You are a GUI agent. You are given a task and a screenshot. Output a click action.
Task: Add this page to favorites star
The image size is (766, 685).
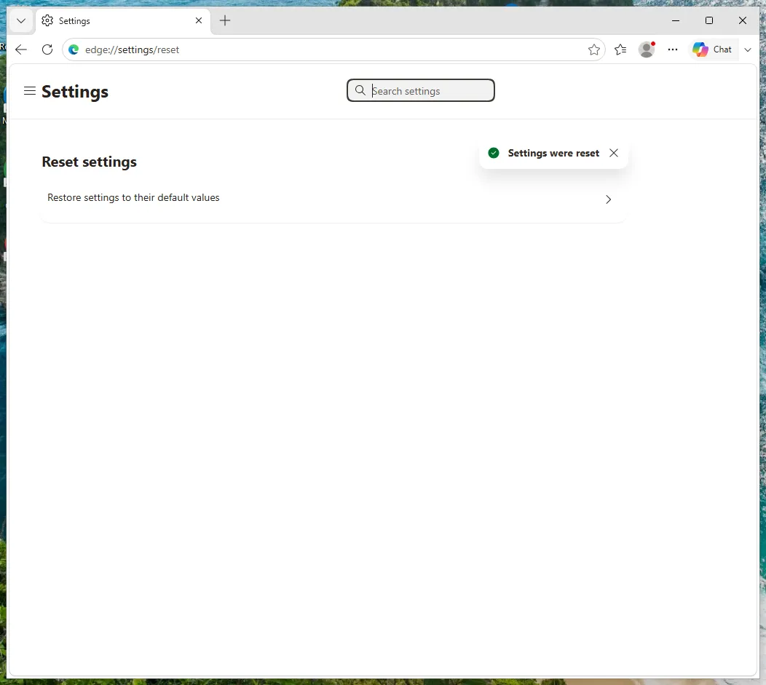594,50
